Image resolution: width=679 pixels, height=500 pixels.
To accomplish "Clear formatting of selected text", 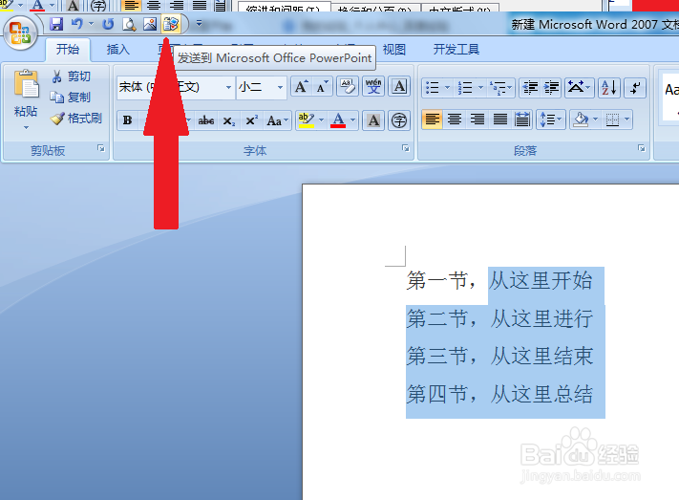I will coord(348,87).
